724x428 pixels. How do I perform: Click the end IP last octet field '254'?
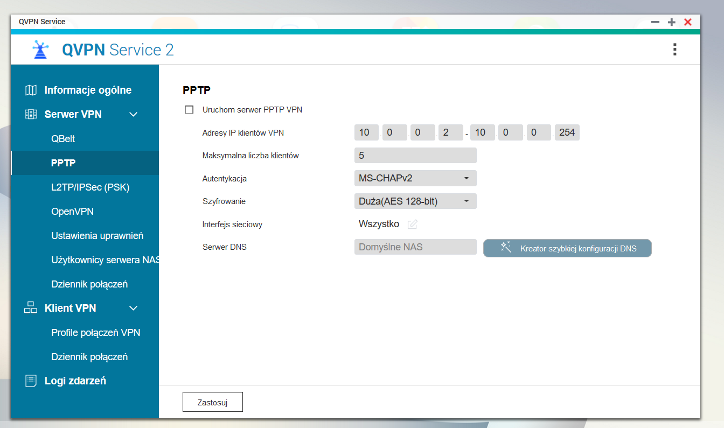pyautogui.click(x=567, y=132)
